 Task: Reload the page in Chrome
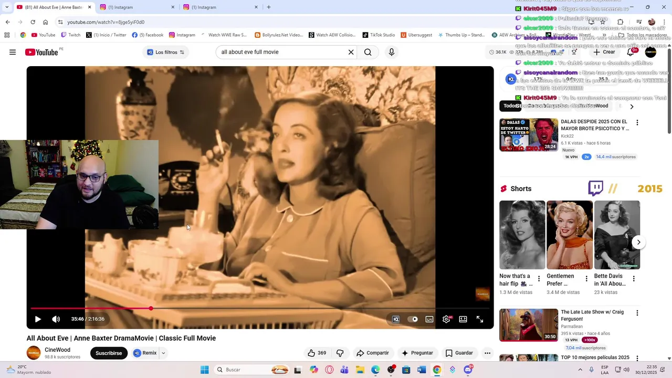pyautogui.click(x=33, y=22)
